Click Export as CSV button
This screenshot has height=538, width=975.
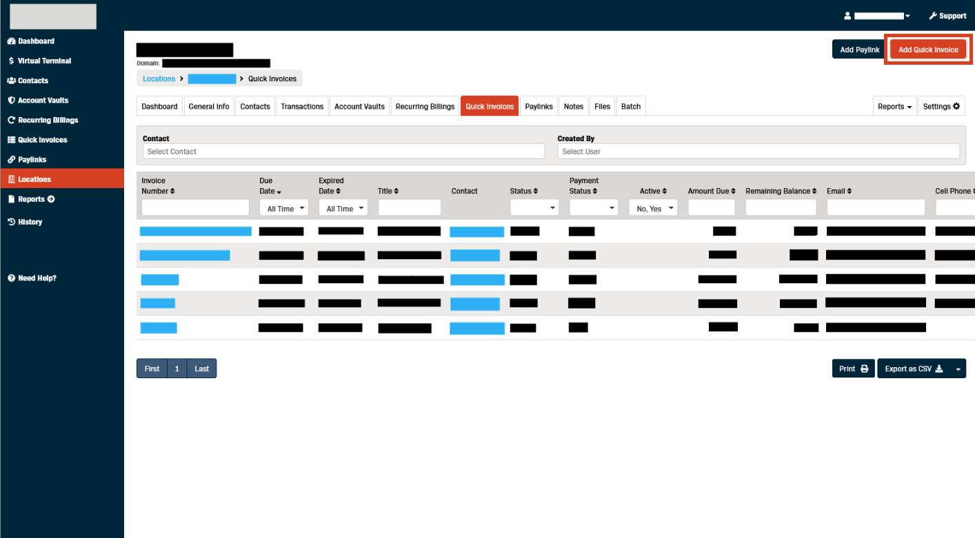point(914,369)
